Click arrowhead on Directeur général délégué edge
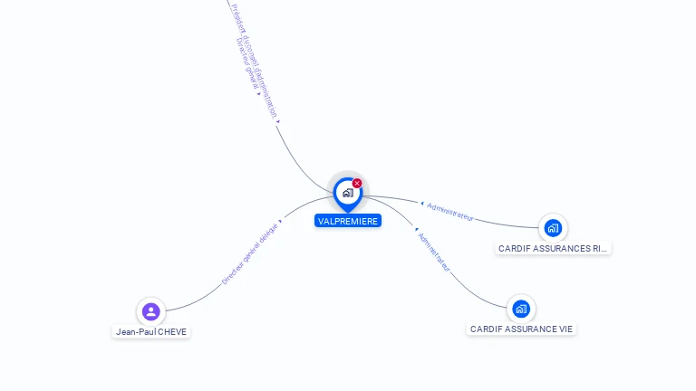This screenshot has width=696, height=391. 280,221
